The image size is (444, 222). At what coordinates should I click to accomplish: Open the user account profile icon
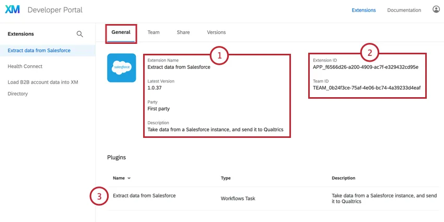(x=436, y=10)
